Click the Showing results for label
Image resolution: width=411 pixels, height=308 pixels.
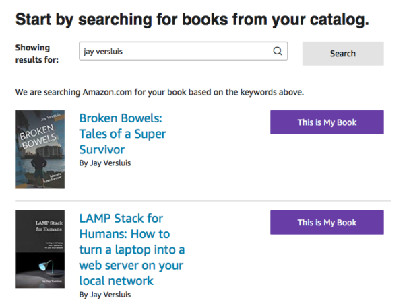(36, 54)
